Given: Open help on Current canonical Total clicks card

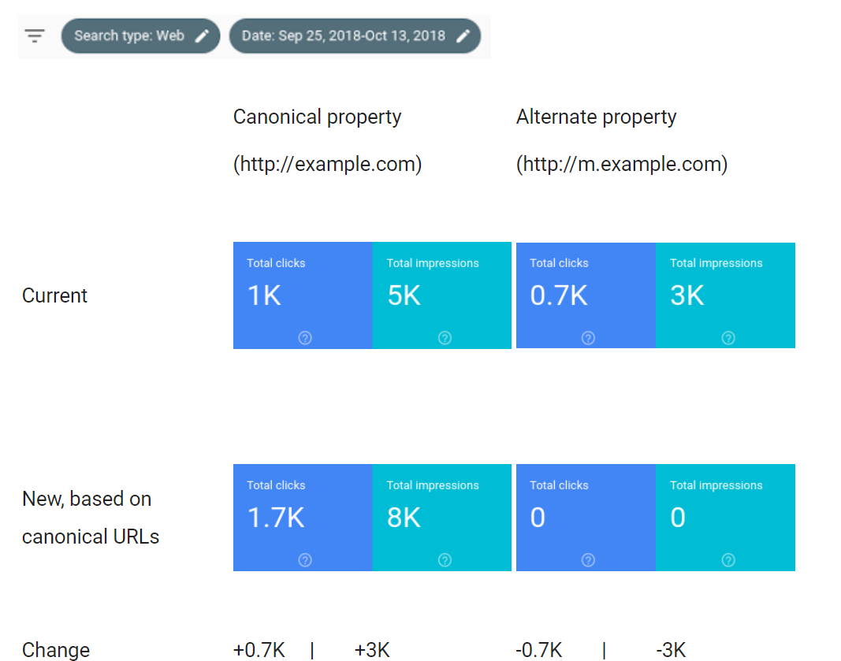Looking at the screenshot, I should [304, 337].
